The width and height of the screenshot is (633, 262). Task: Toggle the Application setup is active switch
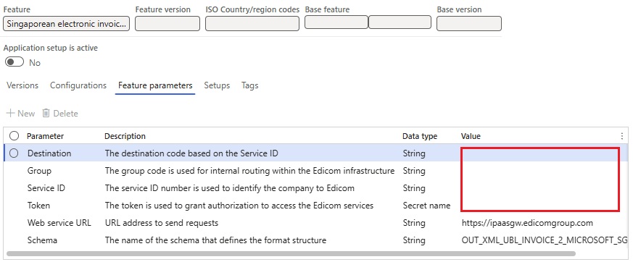[14, 62]
